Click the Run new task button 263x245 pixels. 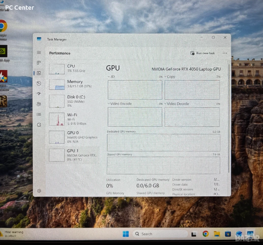[202, 53]
